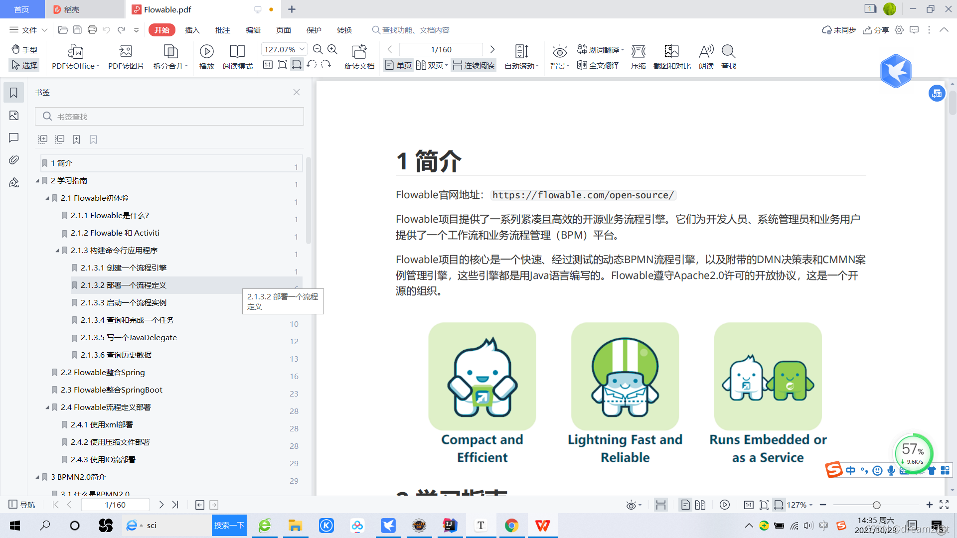Open the 127.07% zoom level dropdown
The height and width of the screenshot is (538, 957).
pos(302,49)
